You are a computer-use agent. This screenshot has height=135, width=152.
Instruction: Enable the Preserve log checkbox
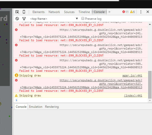pos(83,18)
